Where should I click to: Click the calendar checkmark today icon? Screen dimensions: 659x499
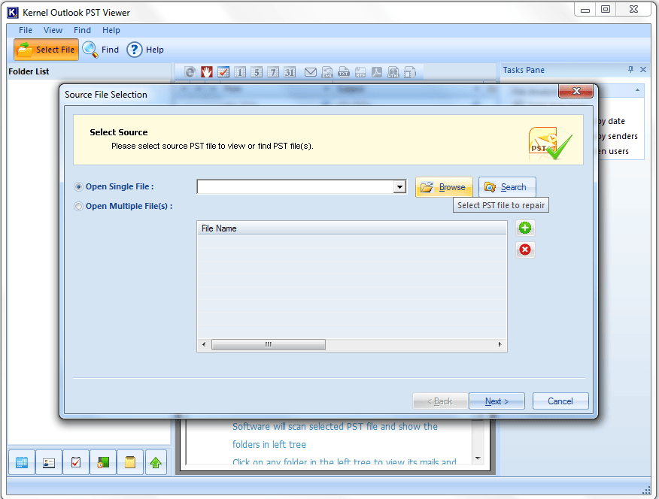click(223, 72)
